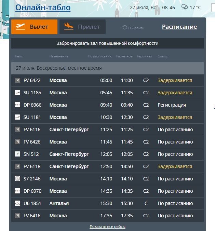The image size is (215, 231).
Task: Click the По расписанию column header
Action: click(x=100, y=56)
